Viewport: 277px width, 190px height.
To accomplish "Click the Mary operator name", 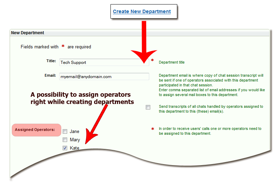I will (75, 140).
